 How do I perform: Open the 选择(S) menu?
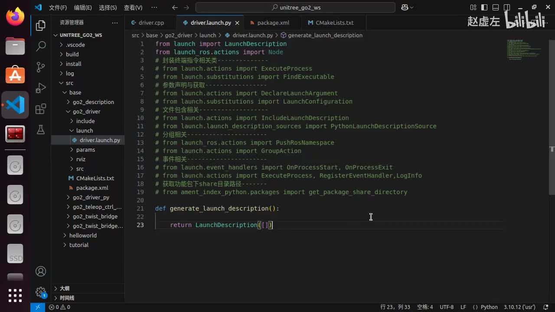pos(108,7)
